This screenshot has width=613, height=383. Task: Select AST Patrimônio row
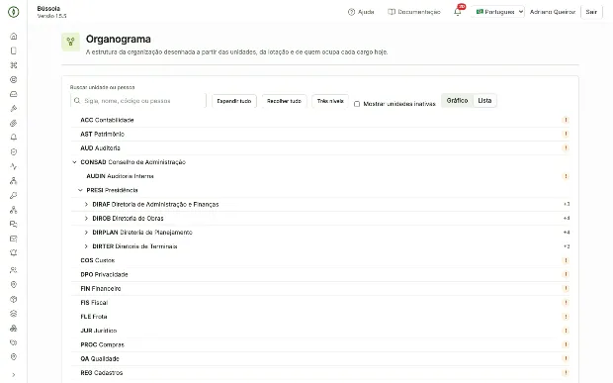coord(319,134)
